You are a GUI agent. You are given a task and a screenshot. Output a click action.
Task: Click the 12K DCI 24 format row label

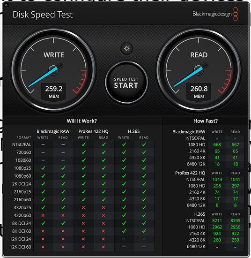point(20,239)
